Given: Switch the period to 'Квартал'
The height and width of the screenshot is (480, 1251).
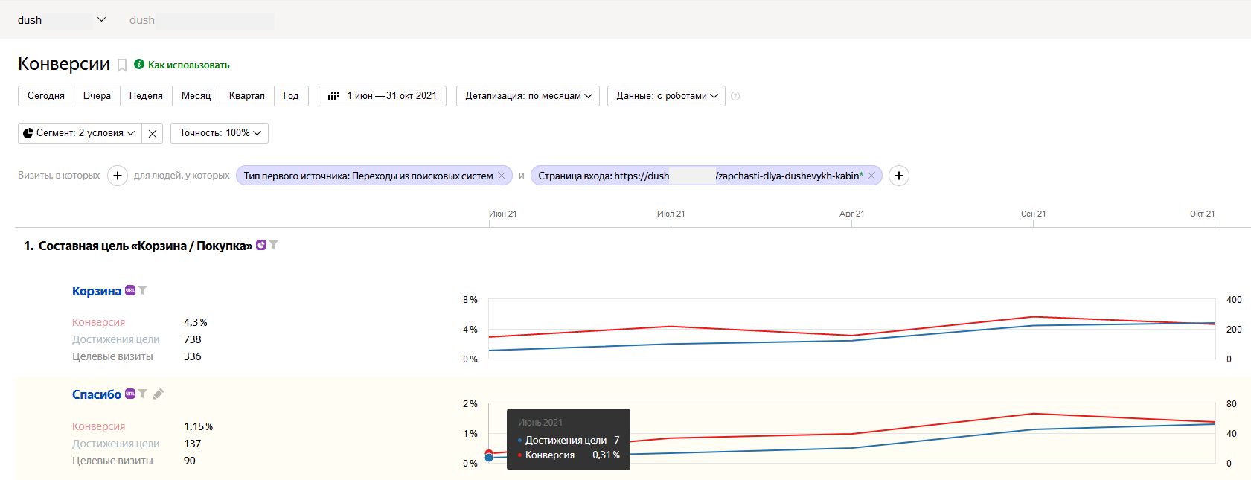Looking at the screenshot, I should coord(246,96).
